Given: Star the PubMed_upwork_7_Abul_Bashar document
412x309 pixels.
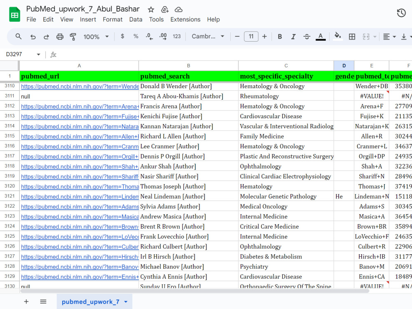Looking at the screenshot, I should (151, 10).
